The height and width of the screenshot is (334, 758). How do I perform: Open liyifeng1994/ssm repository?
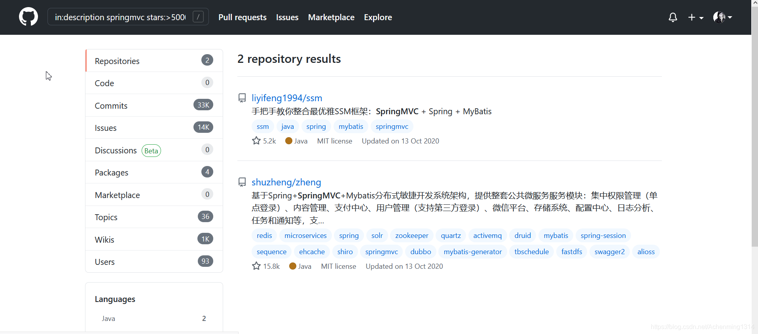(x=287, y=98)
